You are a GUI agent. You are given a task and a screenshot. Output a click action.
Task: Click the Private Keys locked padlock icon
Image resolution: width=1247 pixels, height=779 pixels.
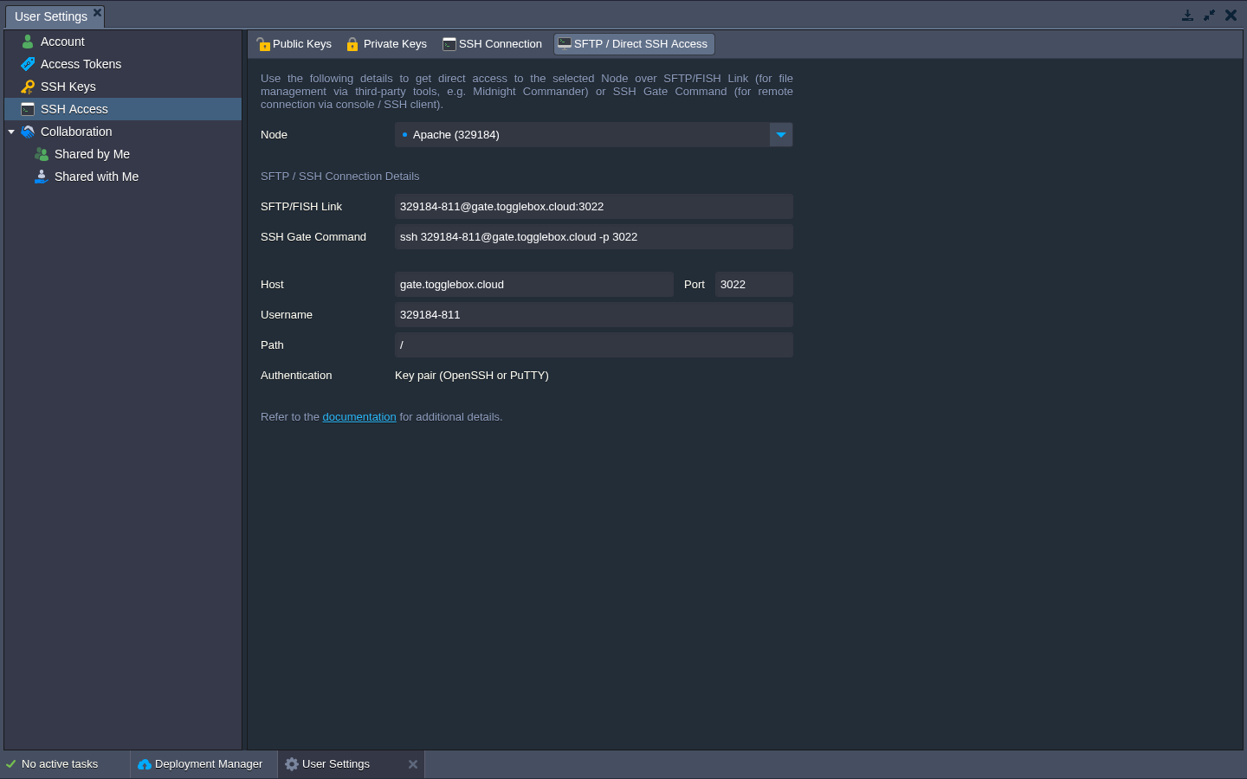coord(352,44)
